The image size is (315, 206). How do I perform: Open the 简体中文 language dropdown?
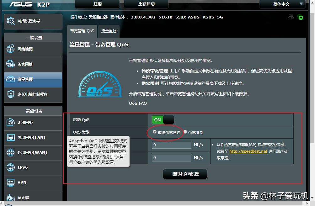pos(282,4)
